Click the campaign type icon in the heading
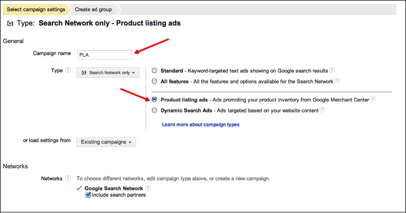This screenshot has width=406, height=213. pos(10,23)
